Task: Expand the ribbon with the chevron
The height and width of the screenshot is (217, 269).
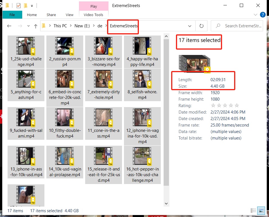Action: pyautogui.click(x=256, y=15)
